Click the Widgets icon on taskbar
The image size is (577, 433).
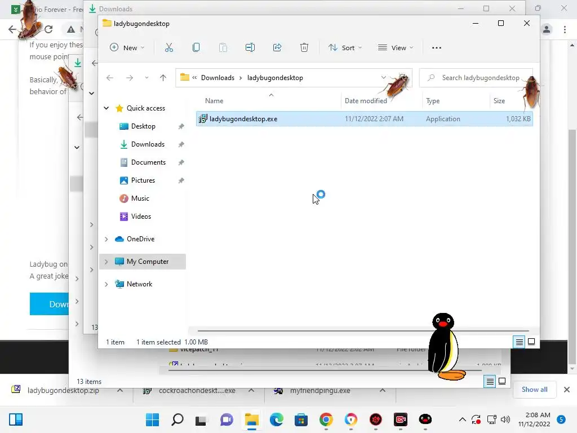pos(16,419)
